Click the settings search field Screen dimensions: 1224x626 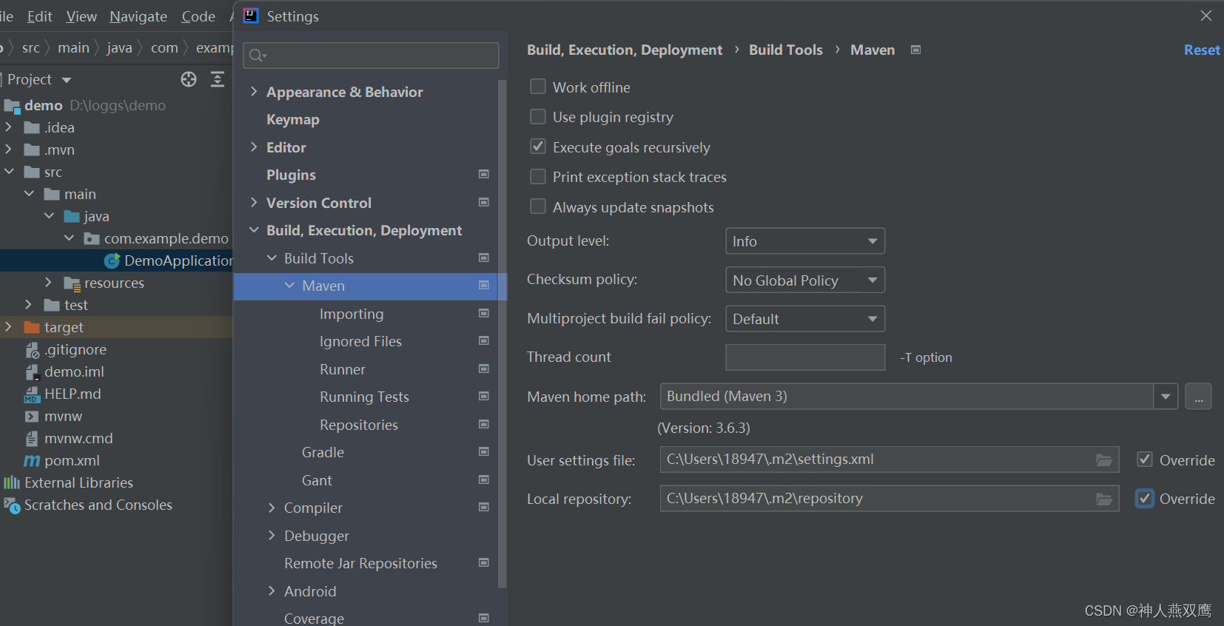371,55
